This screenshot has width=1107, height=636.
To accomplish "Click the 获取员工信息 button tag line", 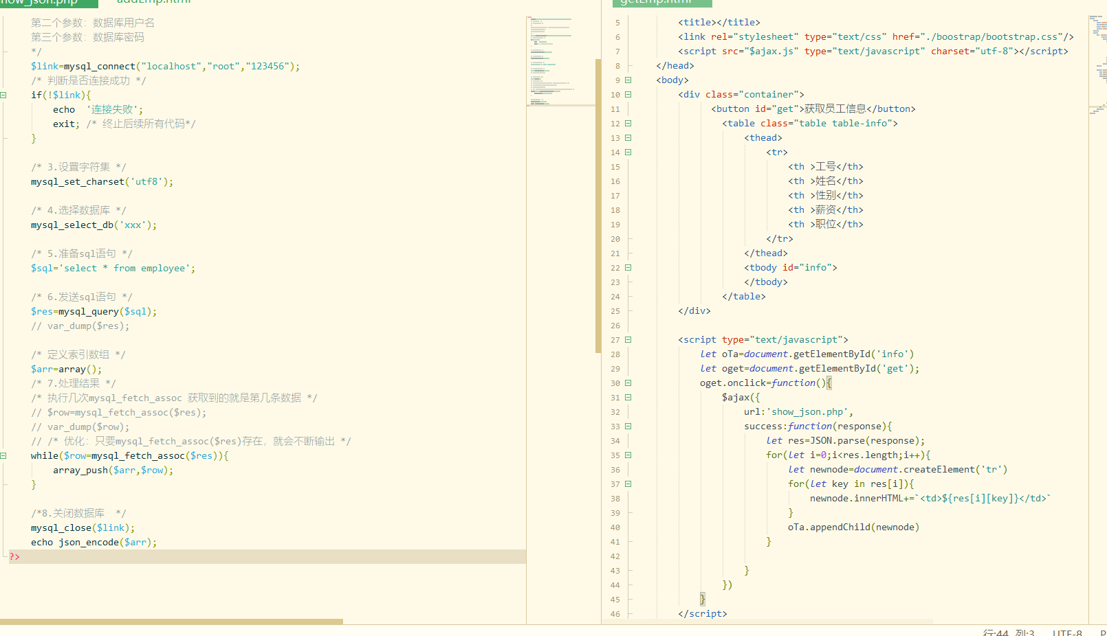I will click(x=813, y=109).
